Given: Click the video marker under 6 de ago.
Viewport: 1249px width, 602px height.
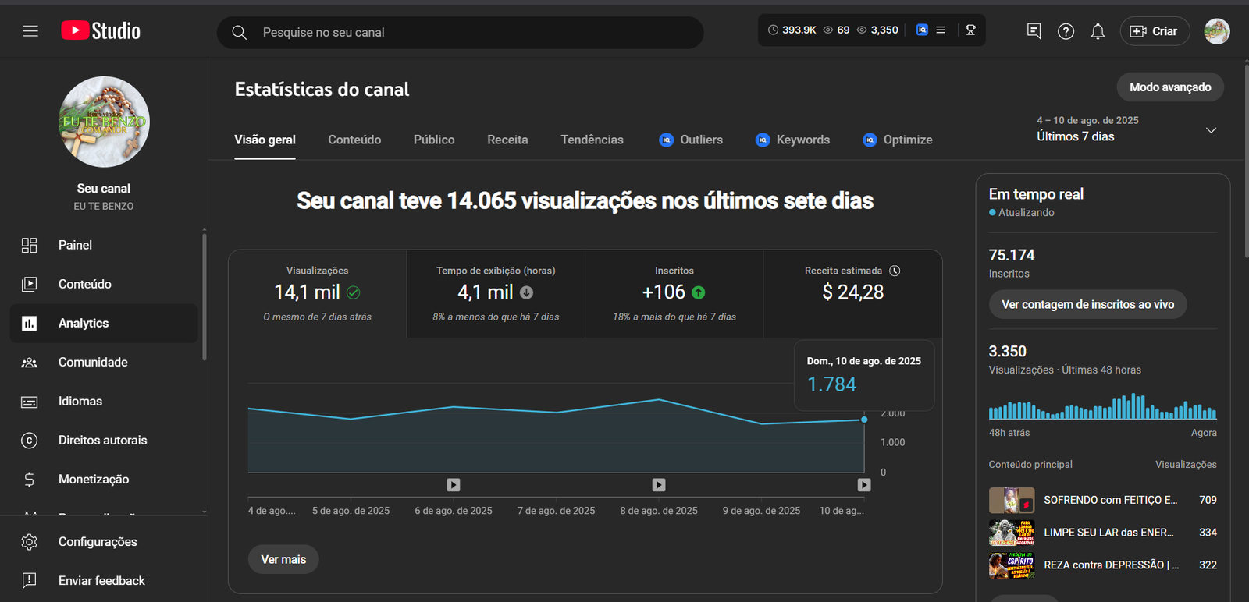Looking at the screenshot, I should 454,485.
